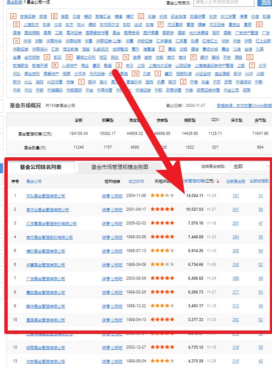
Task: Sort the table by 成立时间 column header
Action: (x=136, y=181)
